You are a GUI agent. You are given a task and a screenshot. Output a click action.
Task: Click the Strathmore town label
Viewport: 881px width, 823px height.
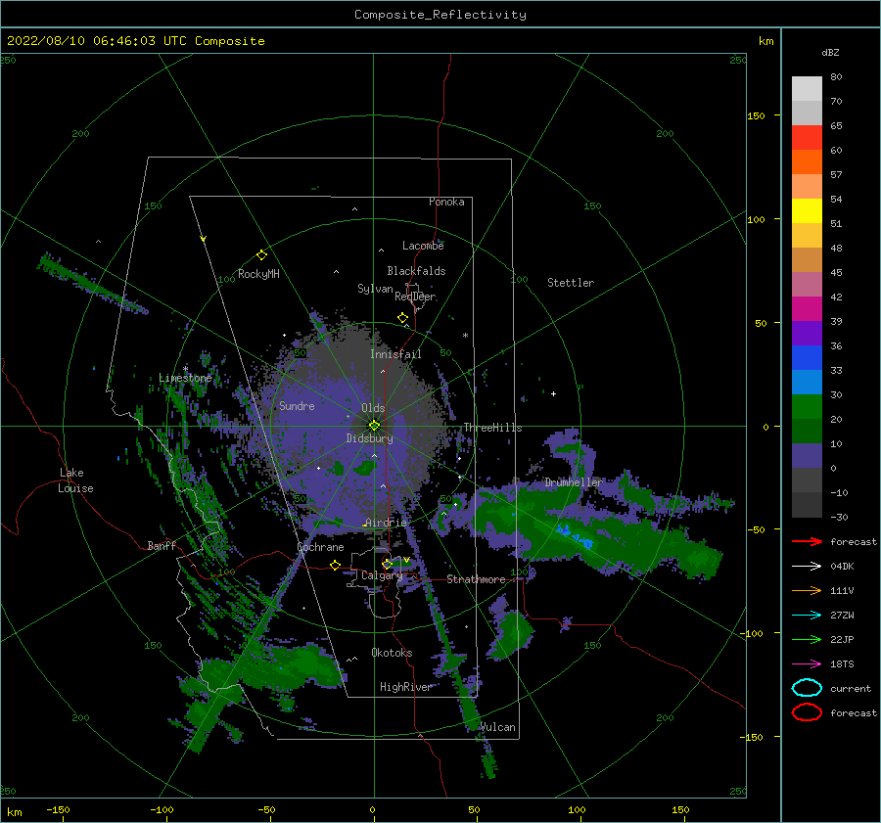point(476,579)
